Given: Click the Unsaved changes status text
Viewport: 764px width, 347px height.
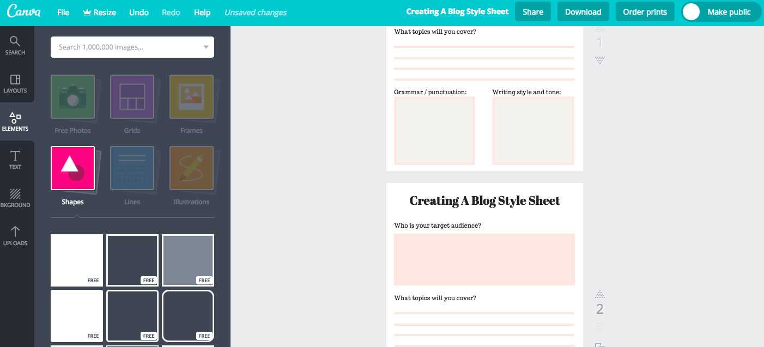Looking at the screenshot, I should coord(256,12).
